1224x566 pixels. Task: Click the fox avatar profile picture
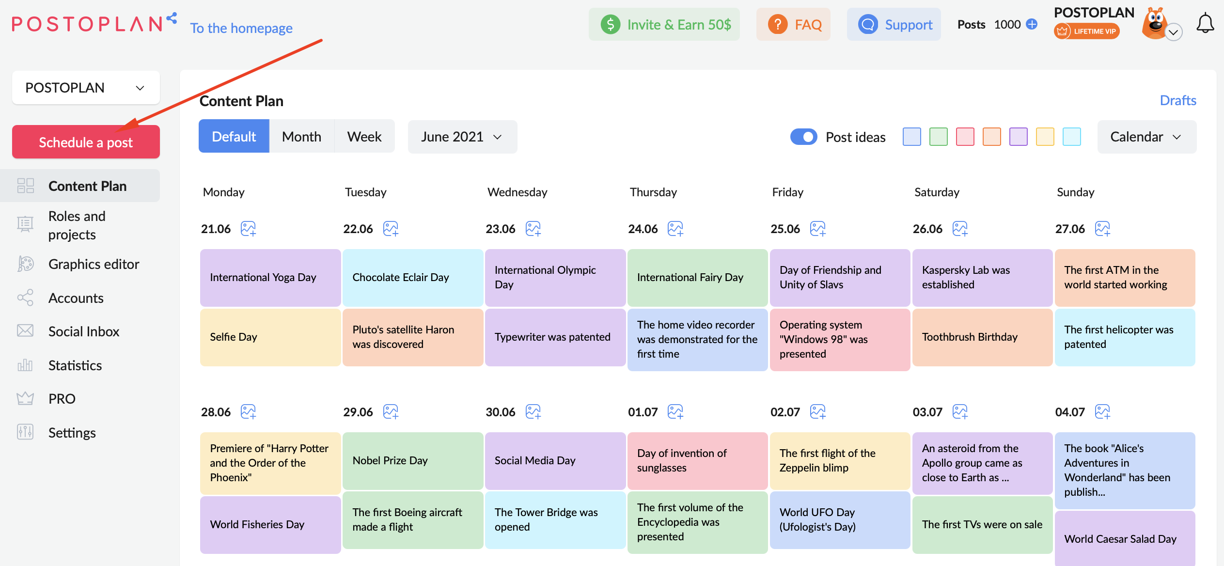(x=1156, y=23)
